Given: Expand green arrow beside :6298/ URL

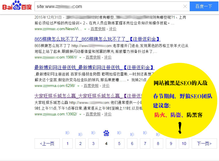Looking at the screenshot, I should (x=78, y=86).
